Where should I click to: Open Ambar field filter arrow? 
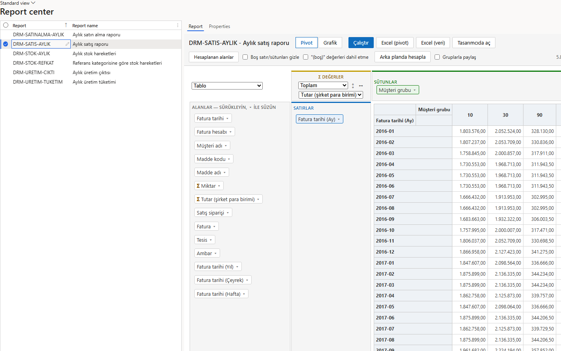coord(215,254)
